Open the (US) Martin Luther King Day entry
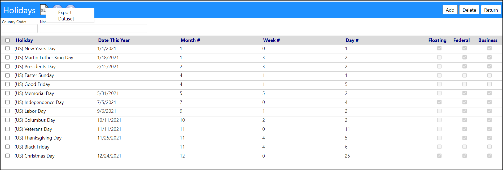The image size is (503, 170). click(44, 58)
